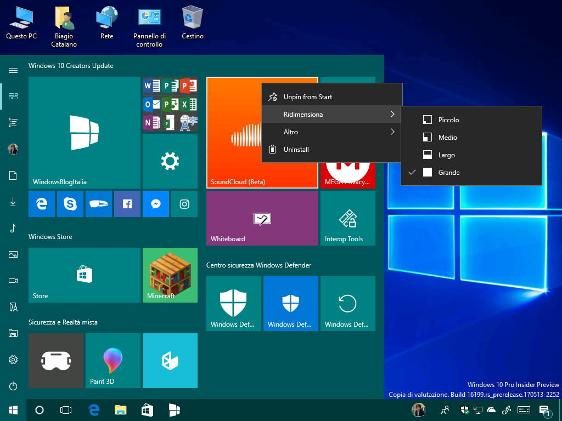Screen dimensions: 562x421
Task: Open the Office apps tile folder
Action: (170, 104)
